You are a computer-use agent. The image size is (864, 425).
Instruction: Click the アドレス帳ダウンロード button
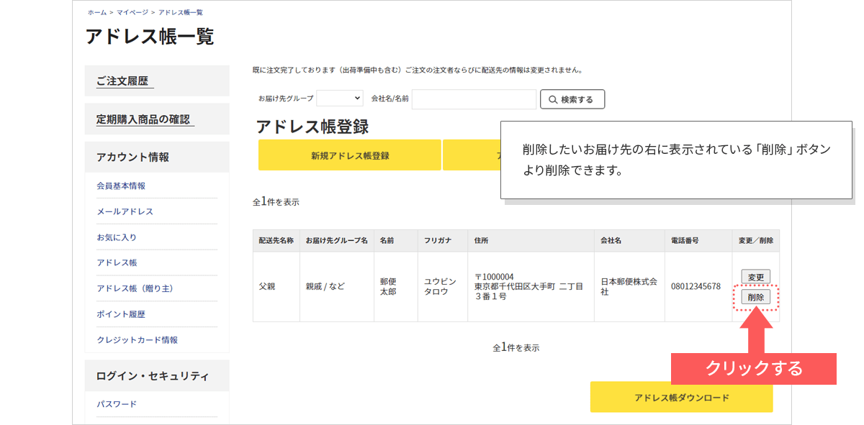pos(681,398)
